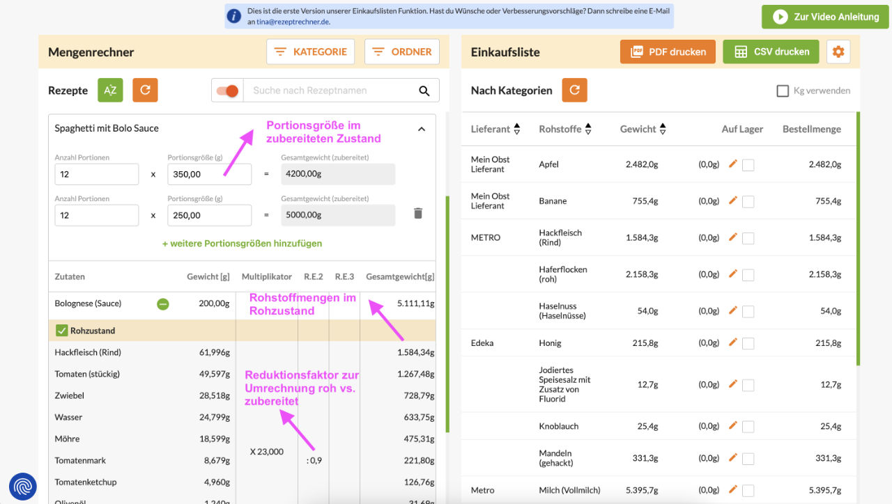Check the Auf Lager box for Banane

click(748, 201)
